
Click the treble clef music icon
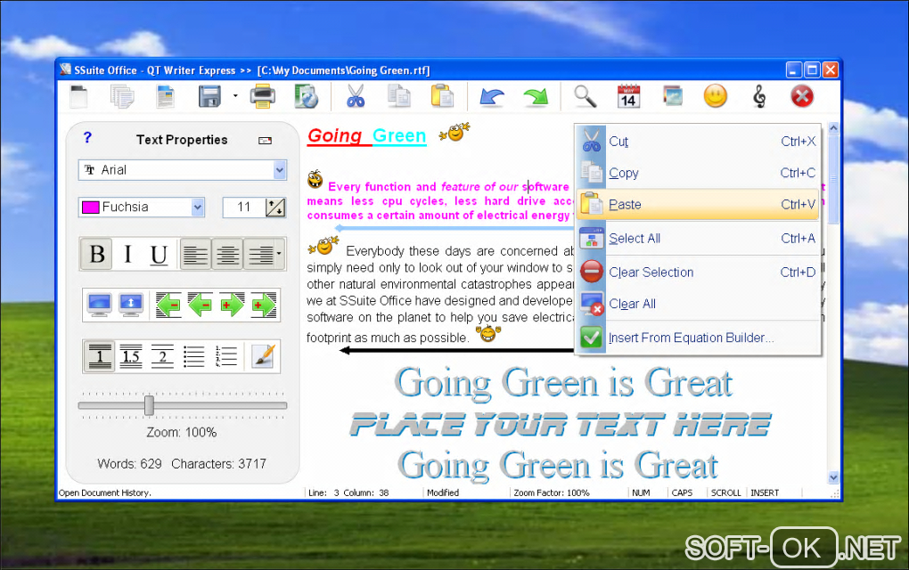point(759,97)
